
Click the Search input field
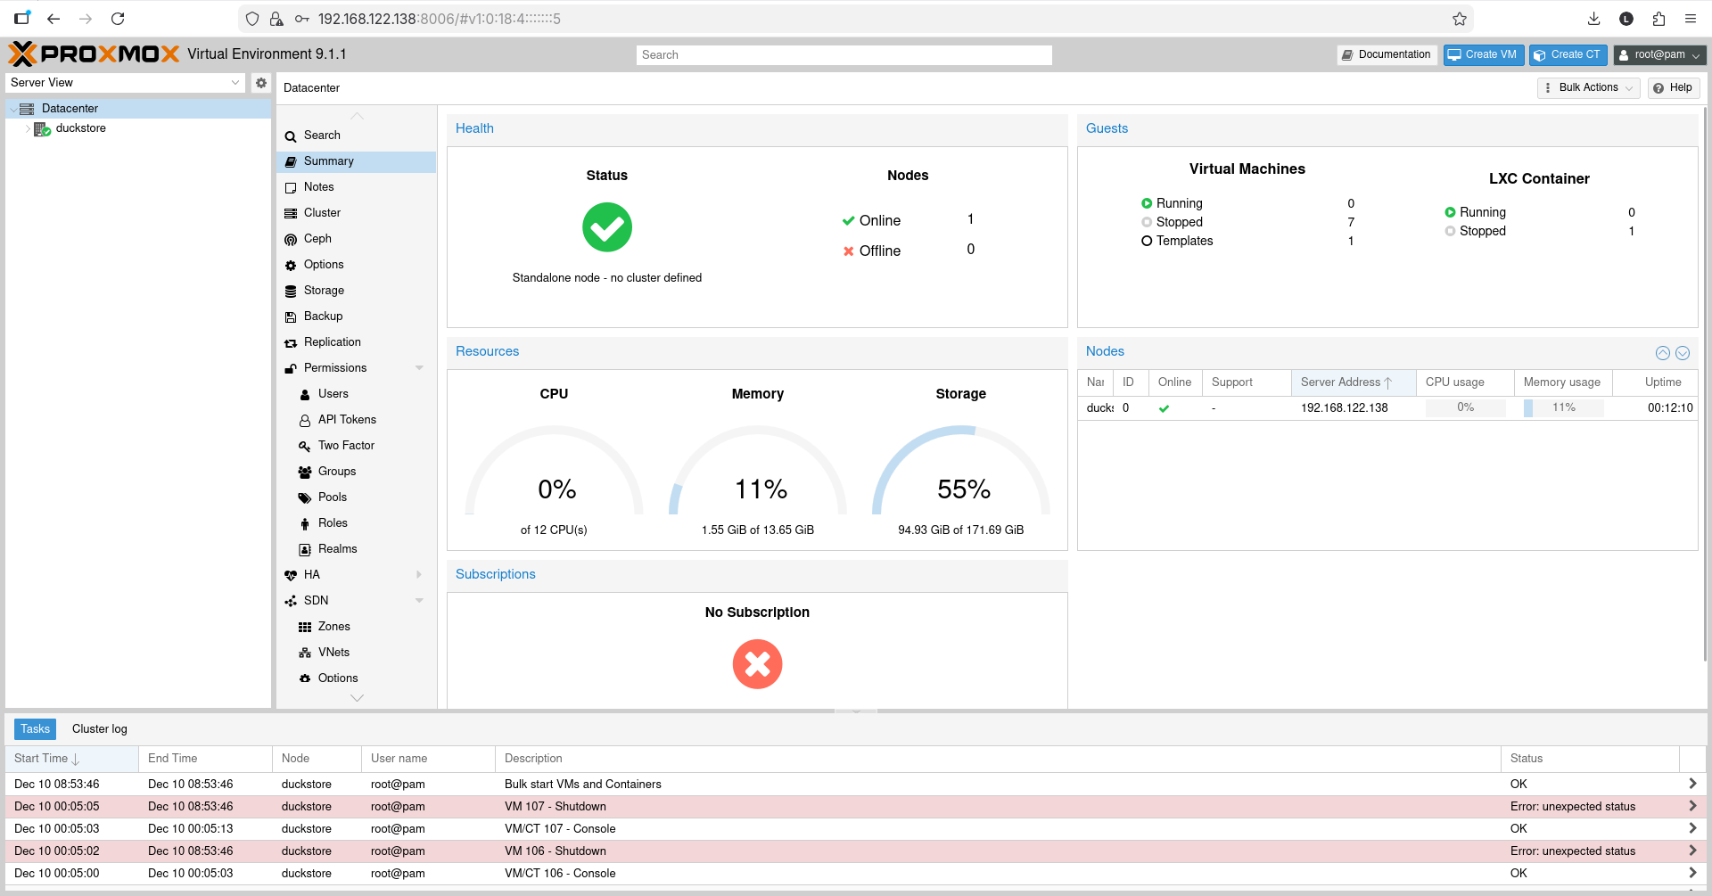844,54
